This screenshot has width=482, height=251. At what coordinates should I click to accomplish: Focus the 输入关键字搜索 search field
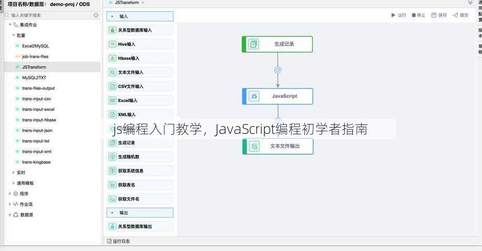52,15
